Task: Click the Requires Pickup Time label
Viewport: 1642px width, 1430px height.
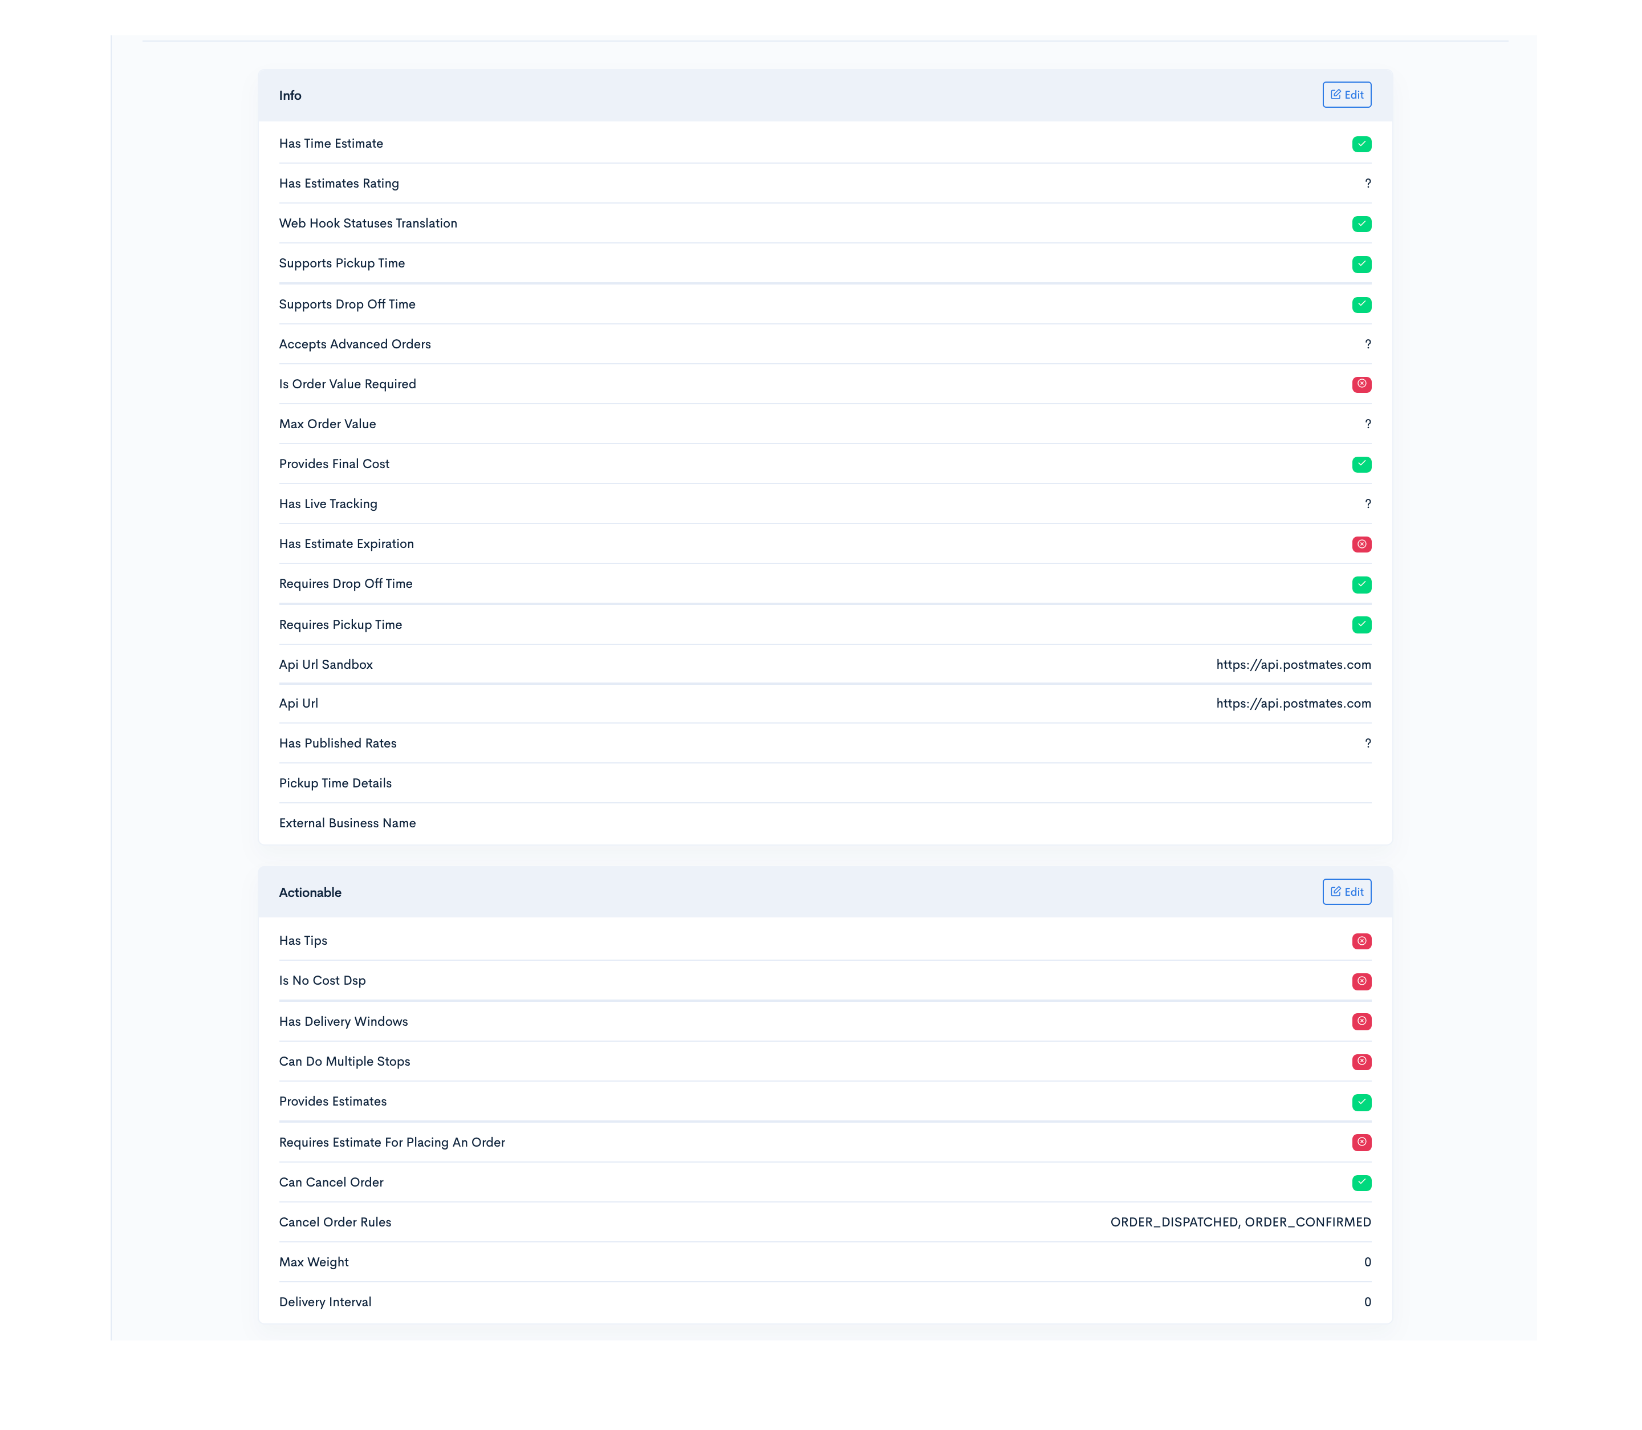Action: [341, 625]
